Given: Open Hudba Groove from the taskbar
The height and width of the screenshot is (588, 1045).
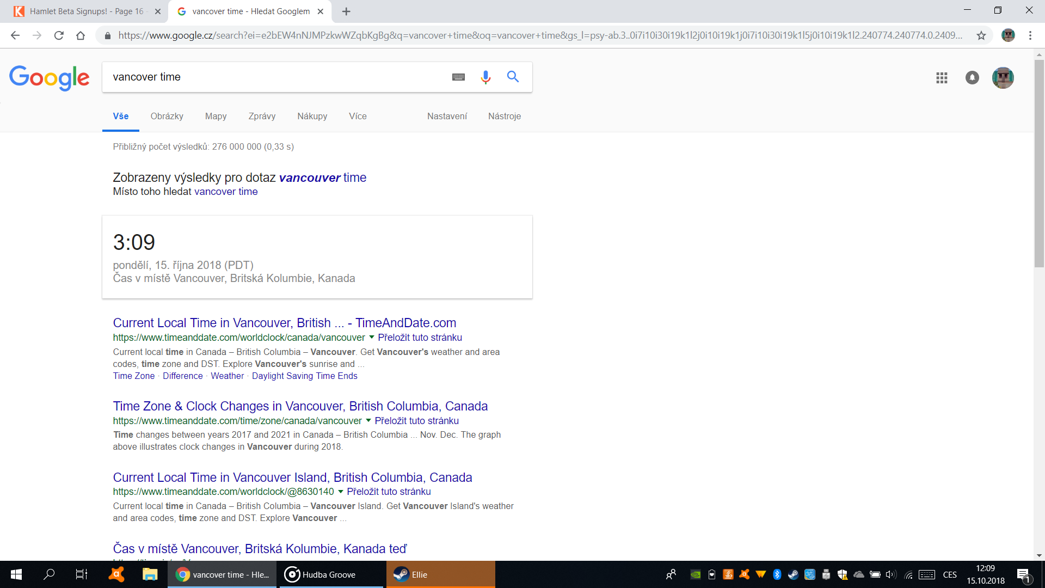Looking at the screenshot, I should tap(329, 574).
